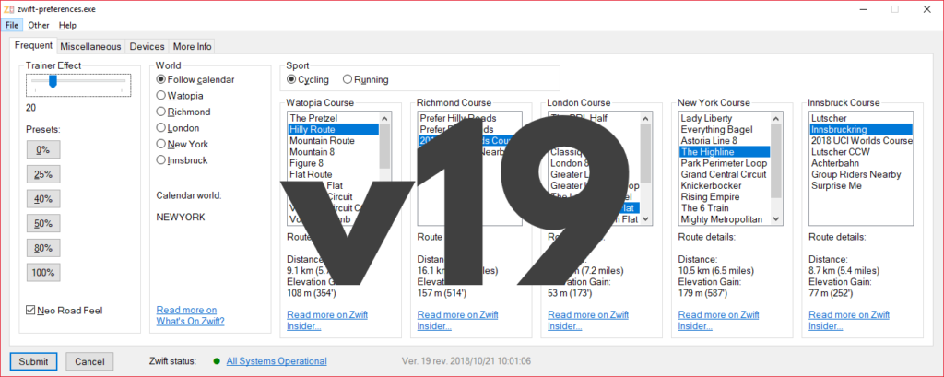Open the Help menu
Image resolution: width=944 pixels, height=377 pixels.
point(67,25)
